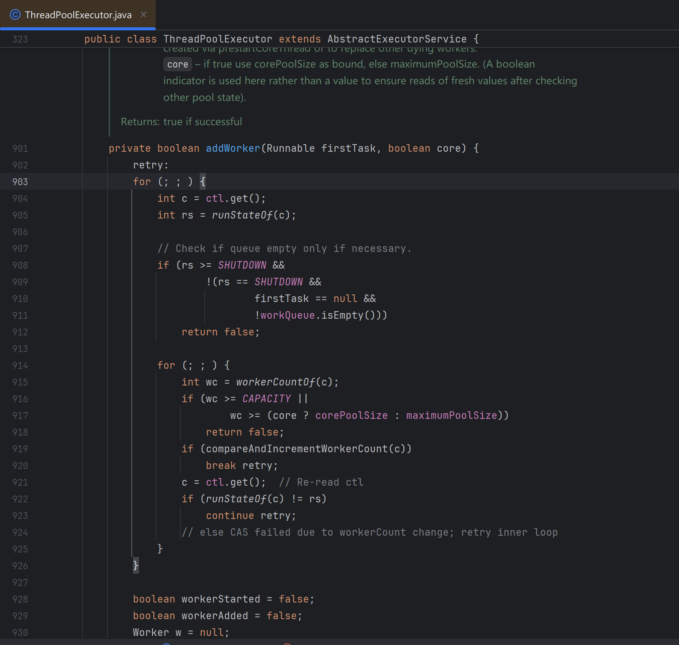This screenshot has height=645, width=679.
Task: Click corePoolSize on line 917
Action: pyautogui.click(x=351, y=415)
